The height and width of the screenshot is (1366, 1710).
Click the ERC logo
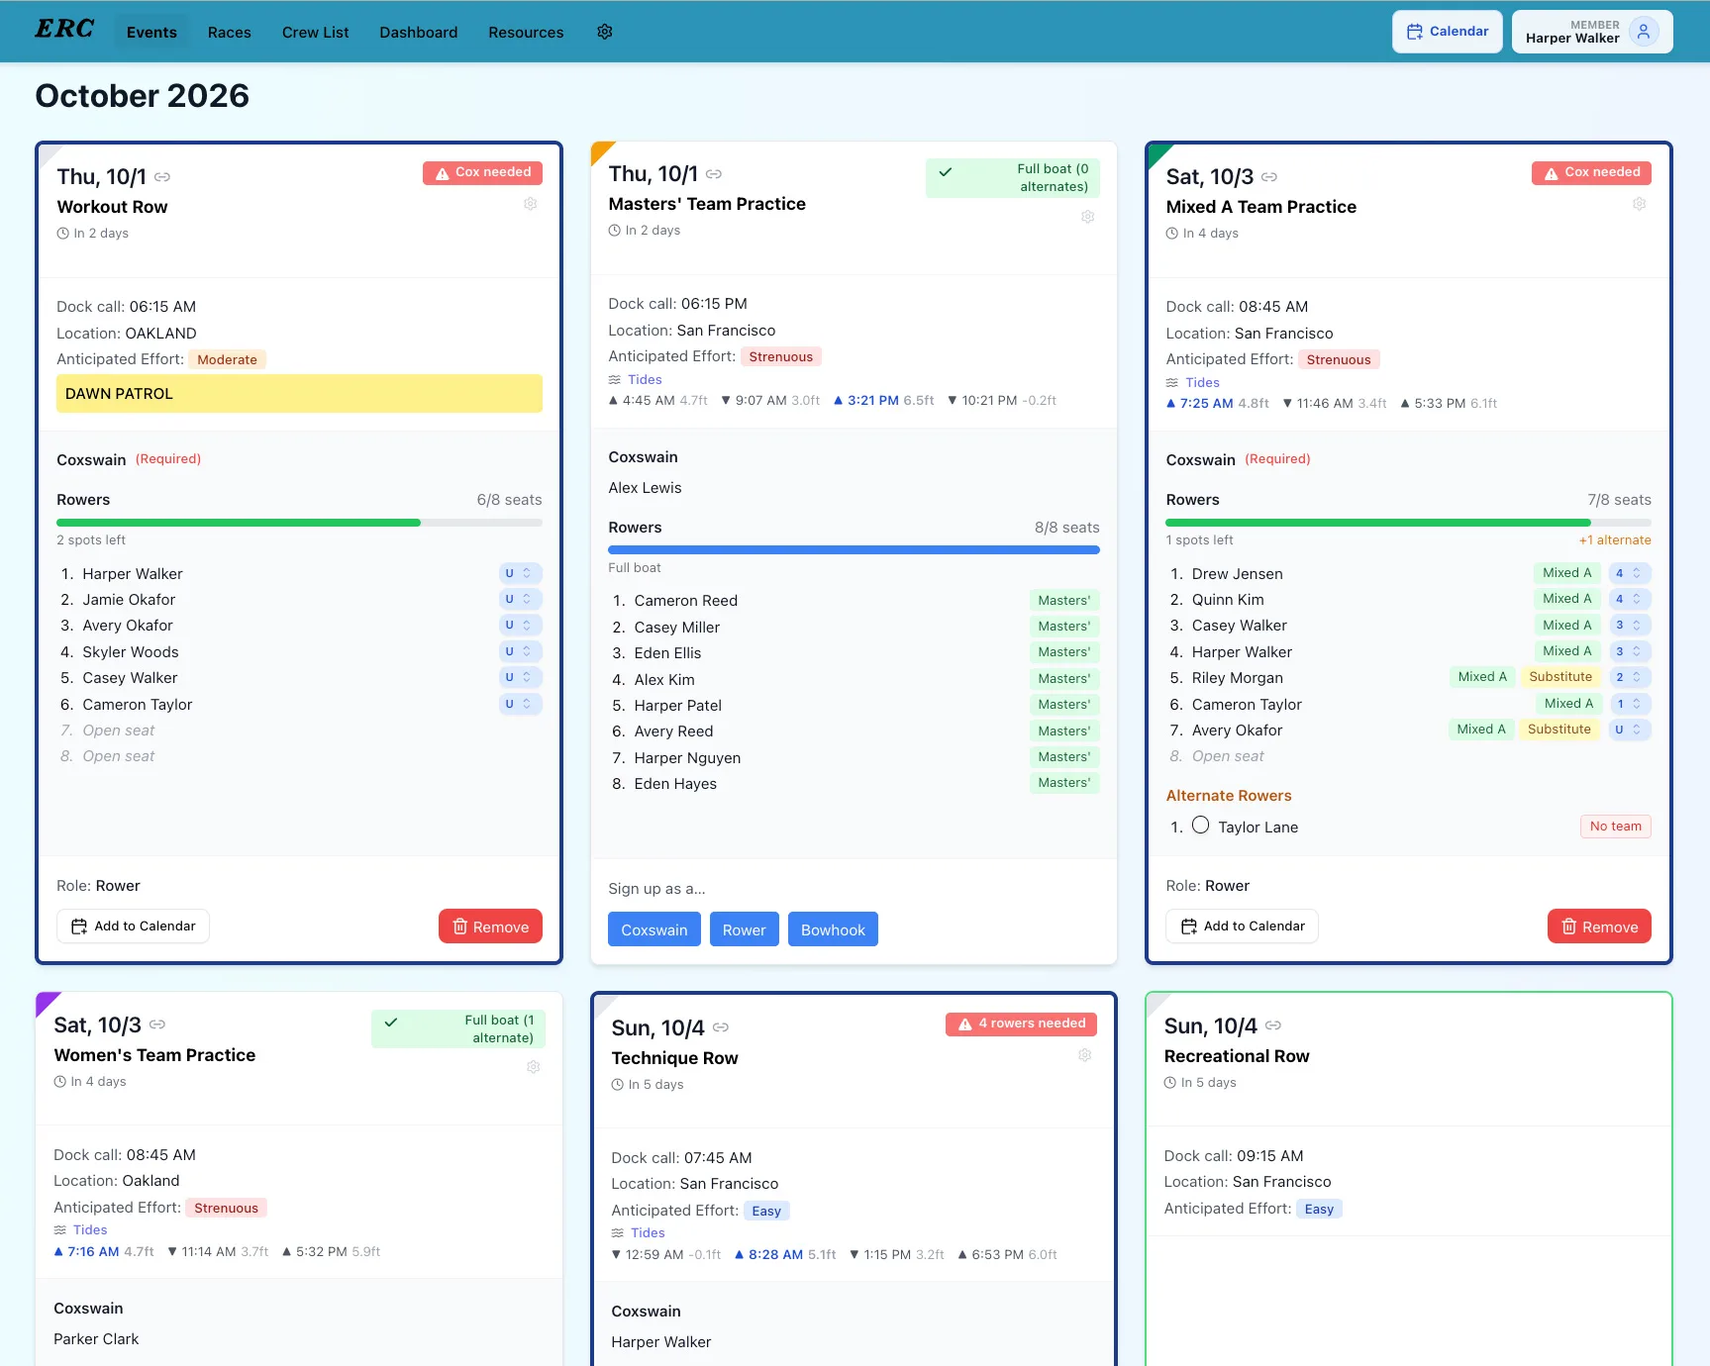[x=64, y=29]
